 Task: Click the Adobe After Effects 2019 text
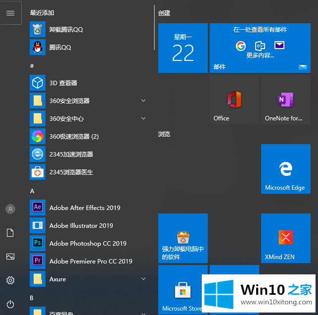coord(85,208)
